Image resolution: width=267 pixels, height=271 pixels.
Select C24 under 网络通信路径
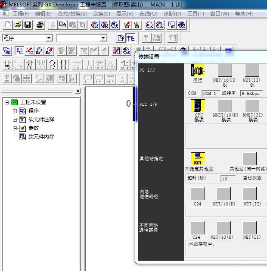(x=198, y=194)
